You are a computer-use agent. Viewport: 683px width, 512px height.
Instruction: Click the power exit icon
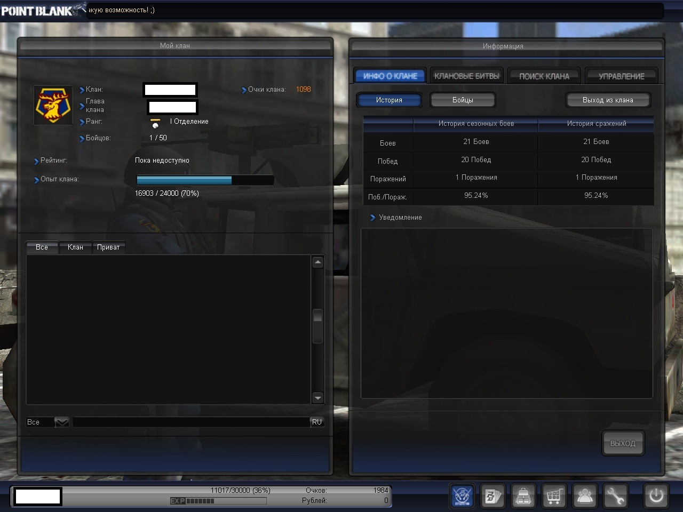pyautogui.click(x=656, y=496)
